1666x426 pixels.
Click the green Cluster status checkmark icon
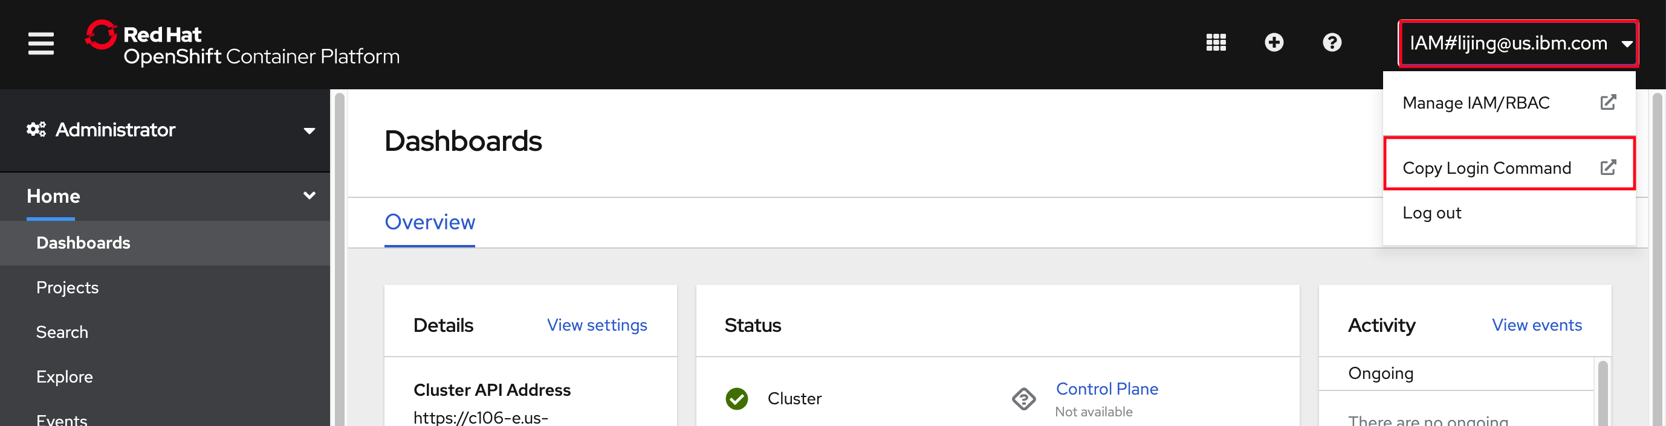pyautogui.click(x=737, y=399)
